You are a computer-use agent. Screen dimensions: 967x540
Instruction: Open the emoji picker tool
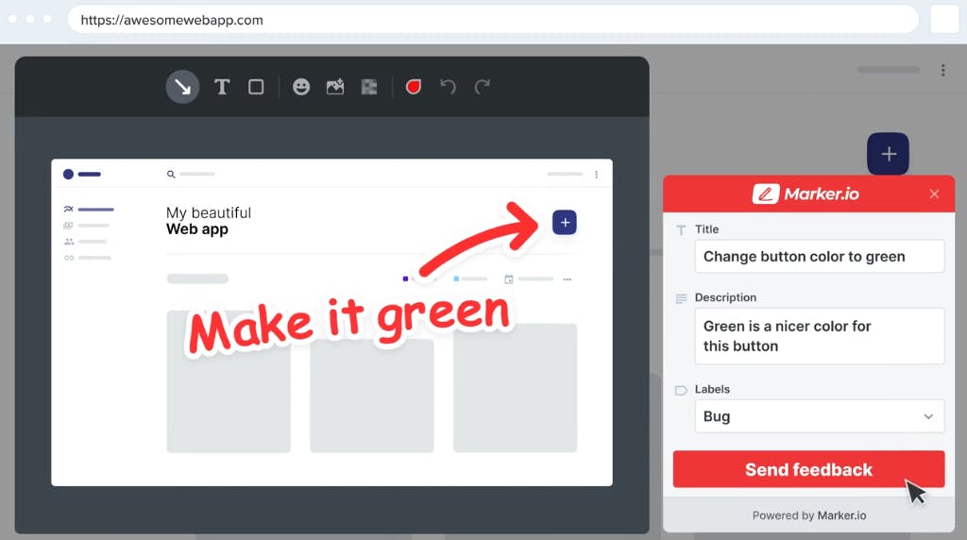click(x=301, y=87)
